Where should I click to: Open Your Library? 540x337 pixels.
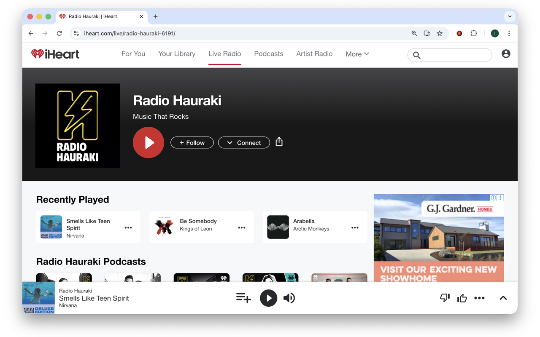click(x=177, y=54)
